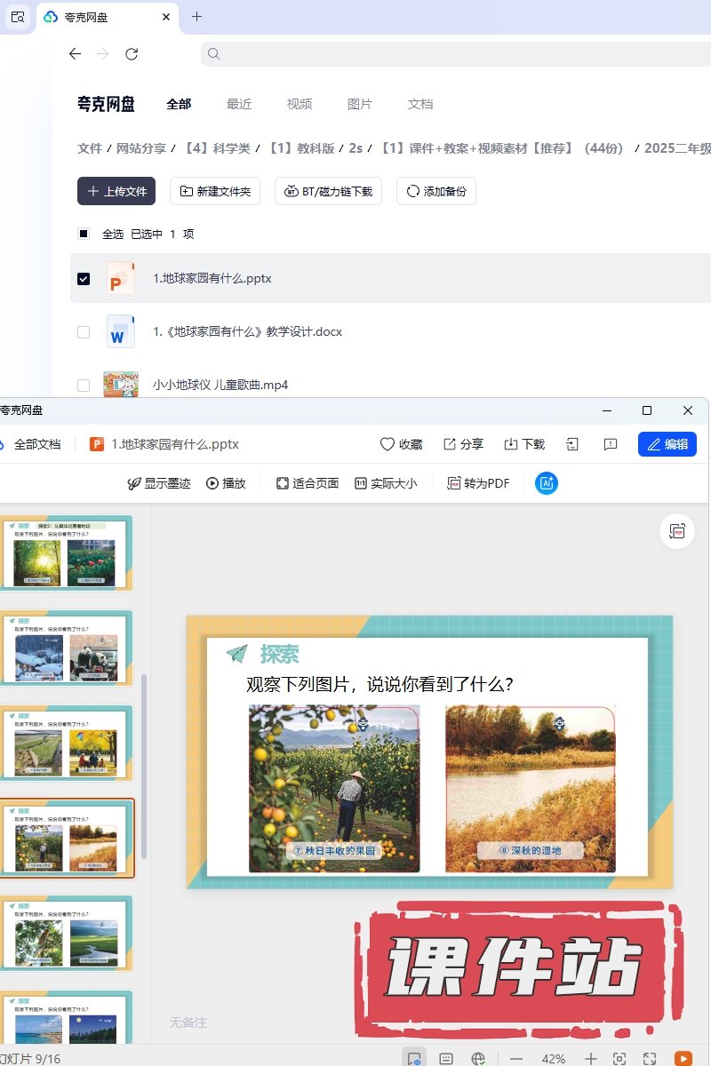Image resolution: width=711 pixels, height=1066 pixels.
Task: Toggle the 全选 select-all checkbox
Action: (84, 235)
